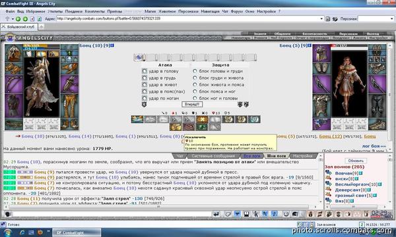Click the address URL field

coord(188,18)
